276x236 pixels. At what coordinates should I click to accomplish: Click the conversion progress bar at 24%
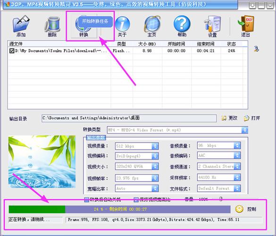[x=119, y=210]
